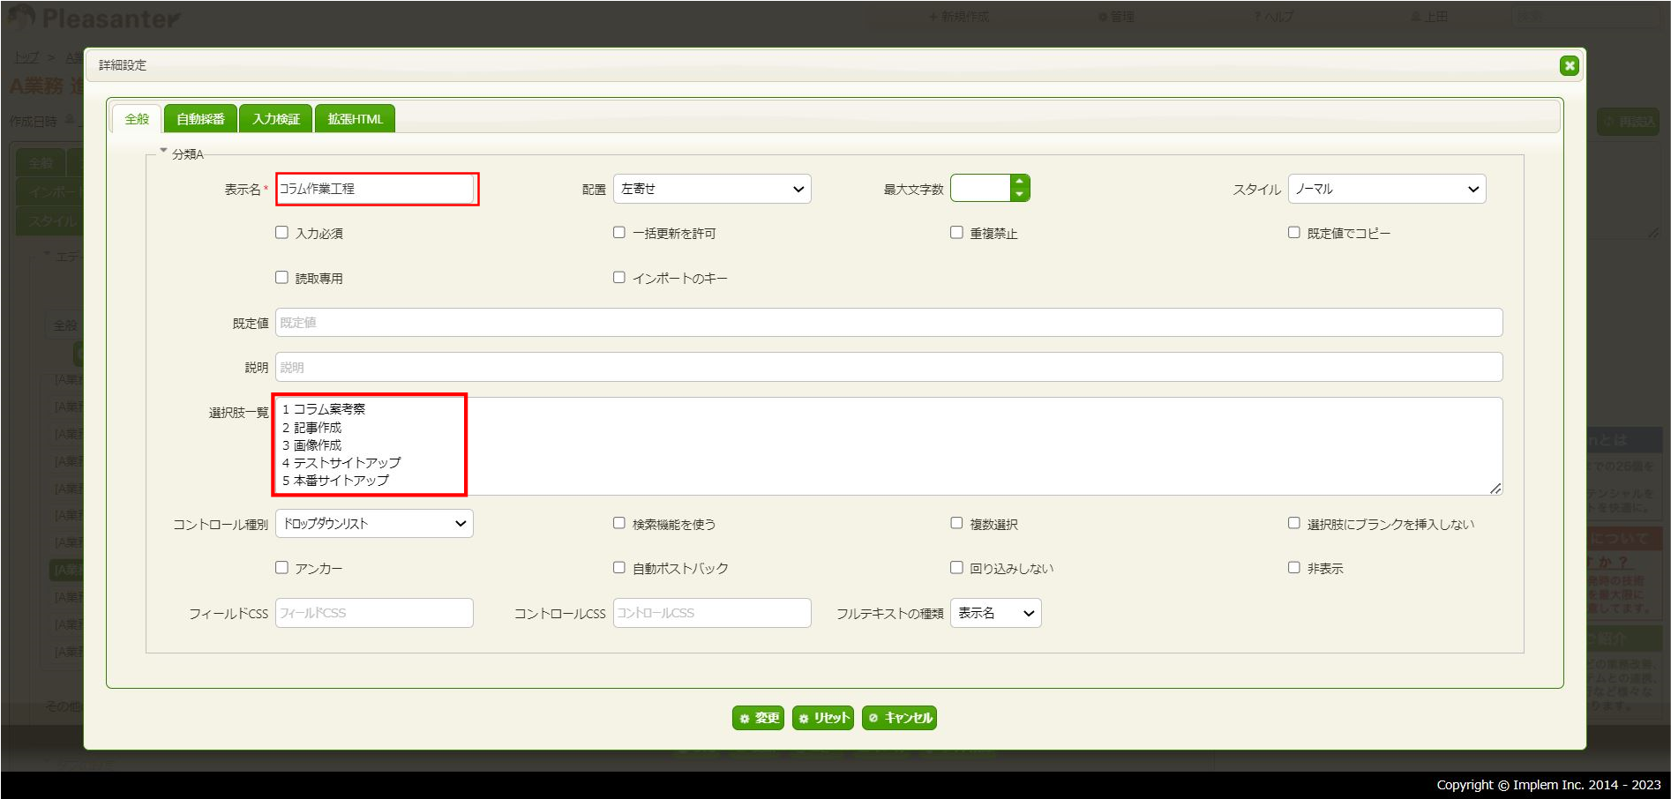Click the 説明 input field
This screenshot has height=799, width=1671.
(889, 367)
